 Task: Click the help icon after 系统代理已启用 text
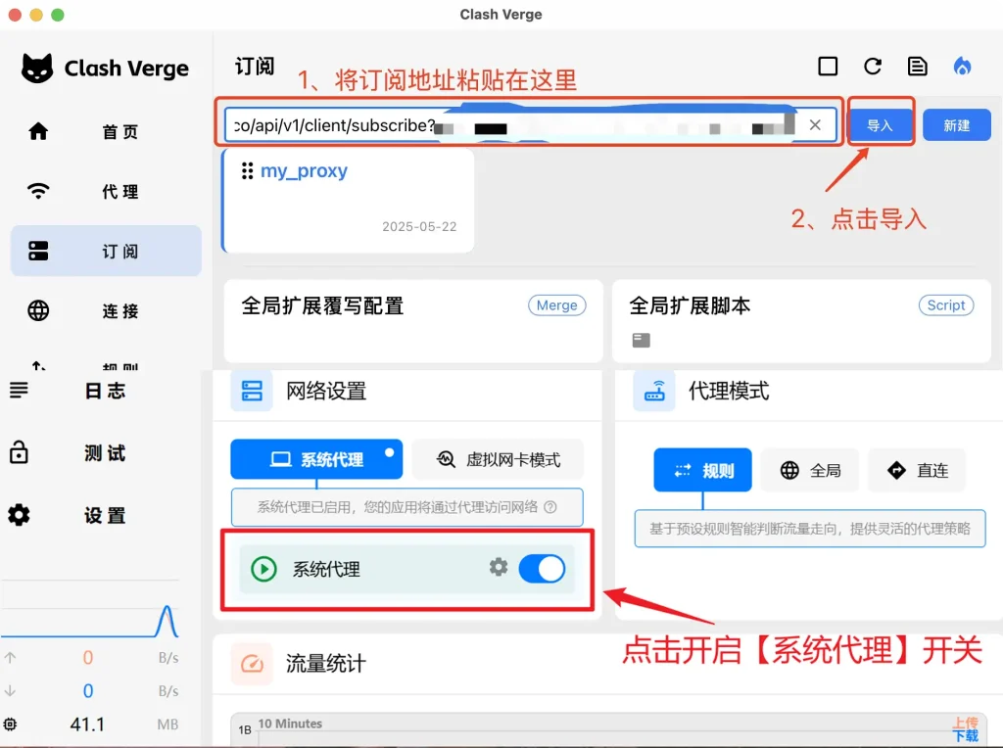coord(550,507)
